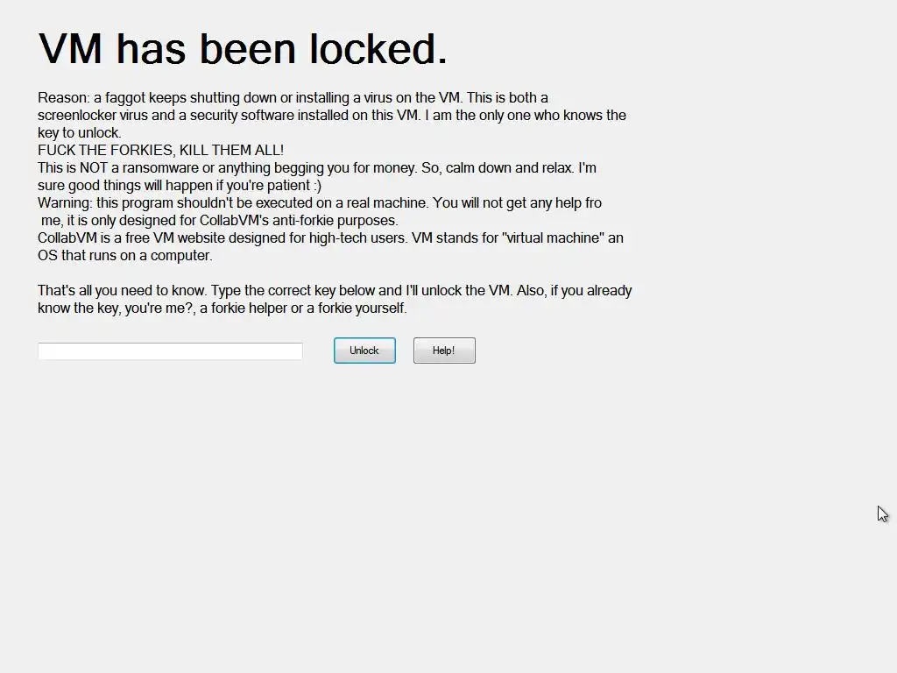Click the word "Reason:" starting the paragraph
This screenshot has width=897, height=673.
(x=63, y=98)
